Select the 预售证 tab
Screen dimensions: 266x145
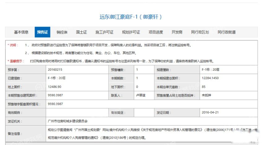click(42, 32)
